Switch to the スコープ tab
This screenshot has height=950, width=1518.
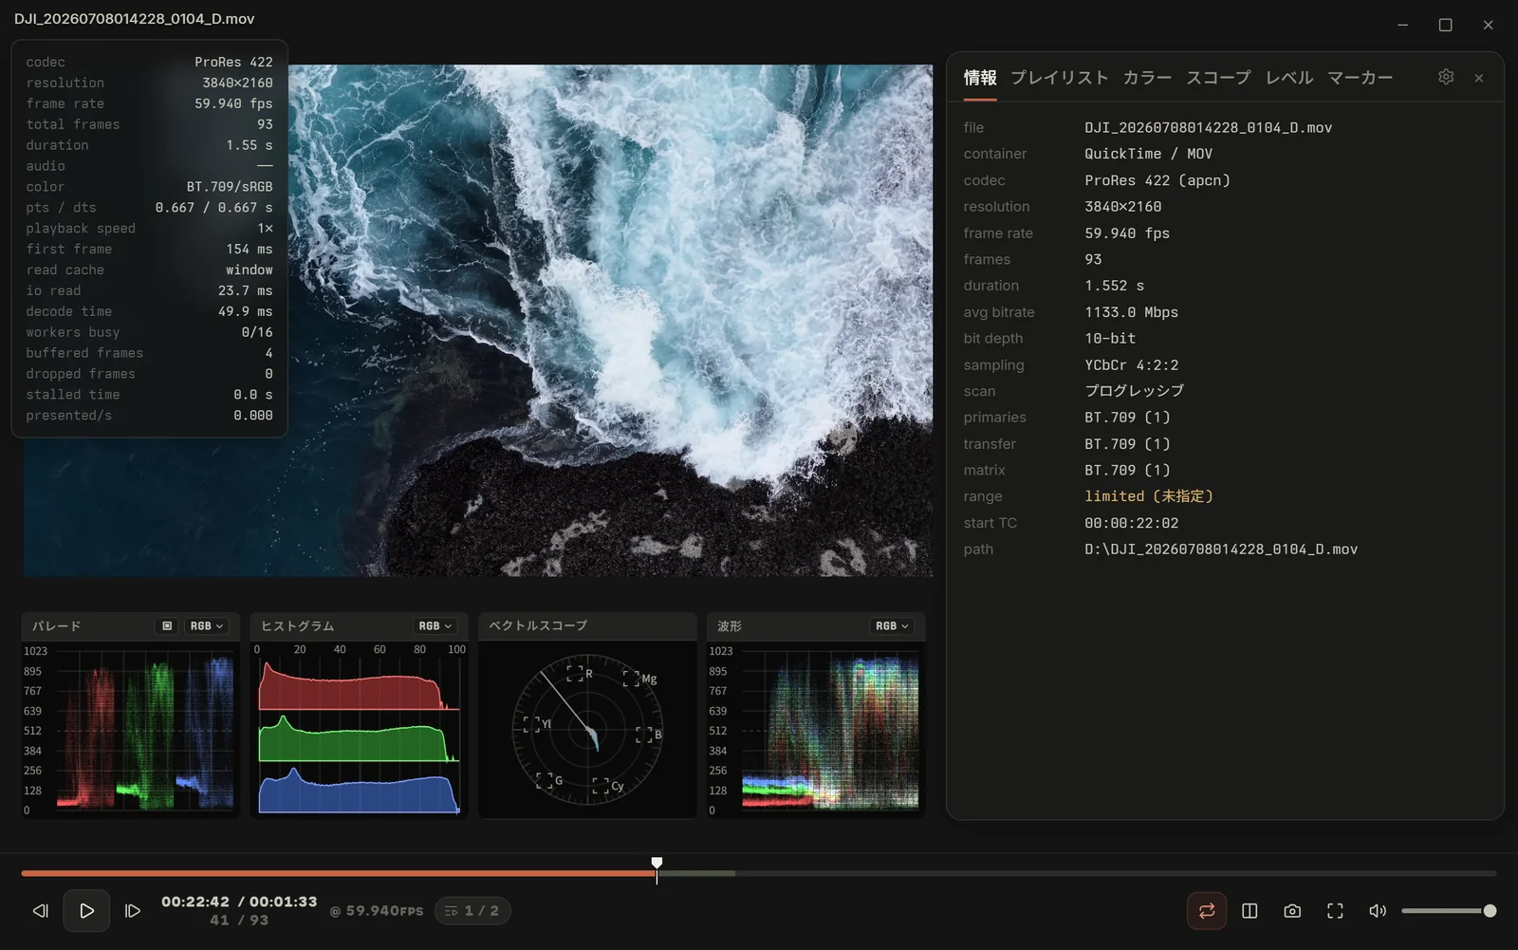[1218, 78]
